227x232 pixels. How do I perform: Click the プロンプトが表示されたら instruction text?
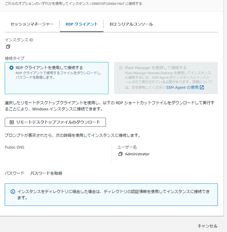[72, 135]
